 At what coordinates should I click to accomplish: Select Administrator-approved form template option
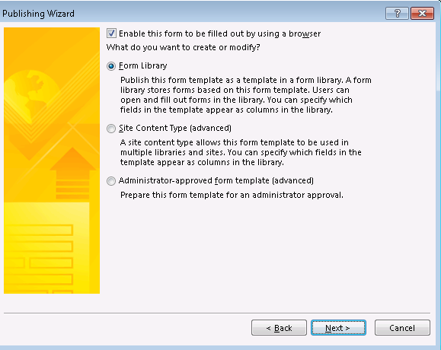point(111,181)
